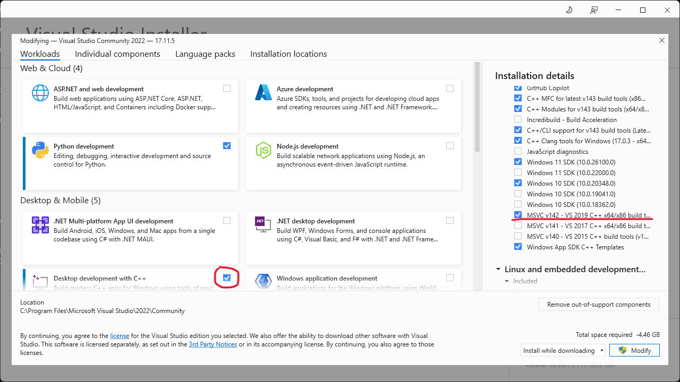Open the license link
The width and height of the screenshot is (680, 382).
120,336
